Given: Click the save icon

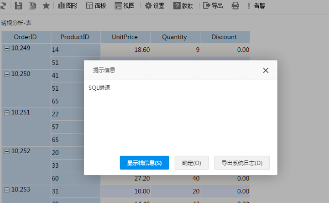Looking at the screenshot, I should click(x=19, y=6).
